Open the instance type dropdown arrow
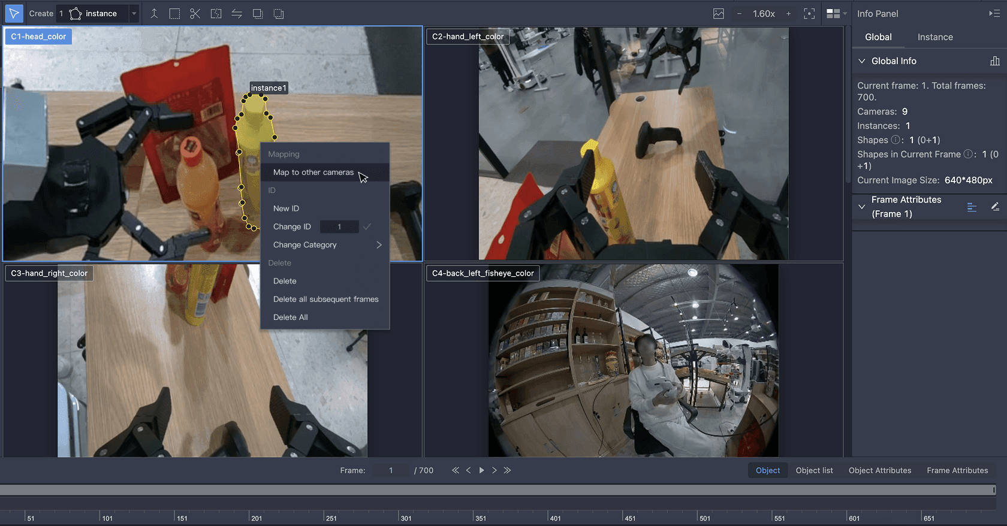The width and height of the screenshot is (1007, 526). click(134, 13)
